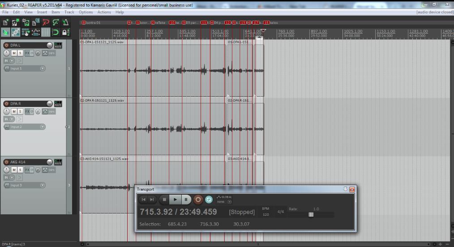Click the Open Project toolbar icon

pos(15,22)
